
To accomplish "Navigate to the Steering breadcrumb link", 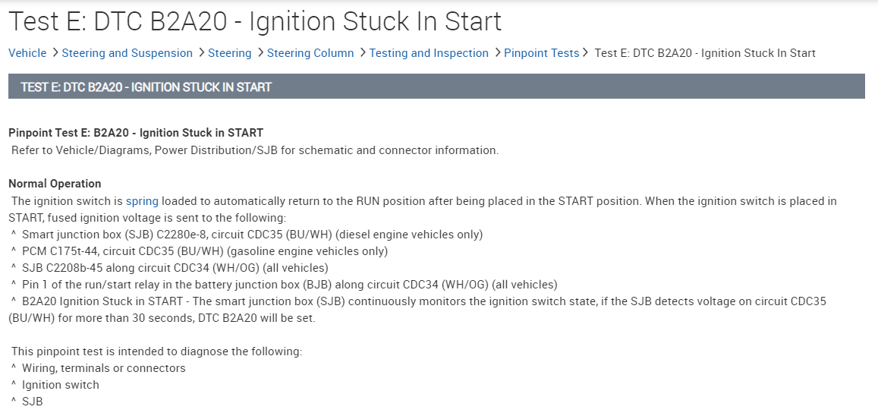I will coord(229,53).
